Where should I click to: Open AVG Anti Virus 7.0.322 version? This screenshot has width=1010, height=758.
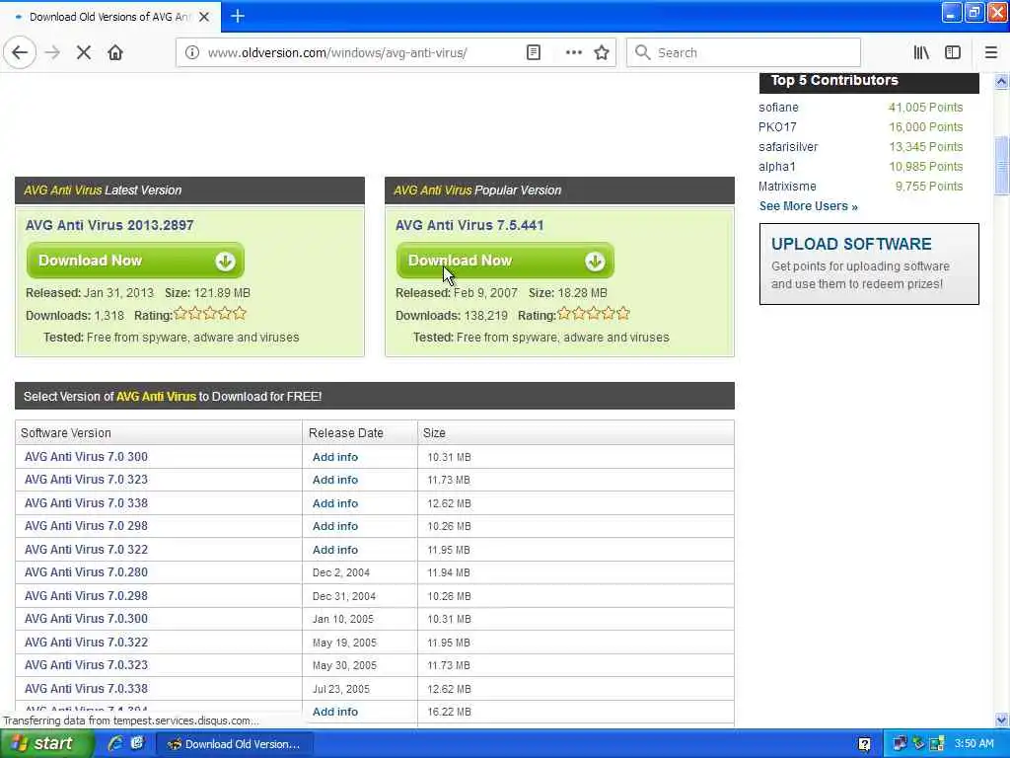[x=86, y=642]
